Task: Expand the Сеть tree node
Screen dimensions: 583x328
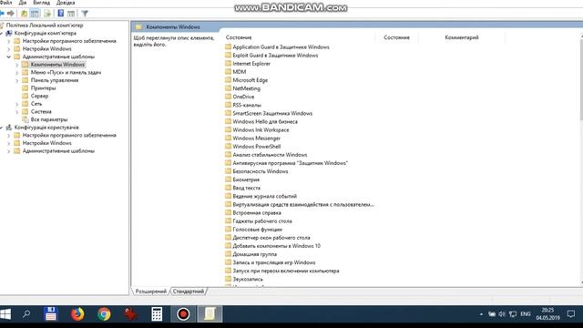Action: click(16, 104)
